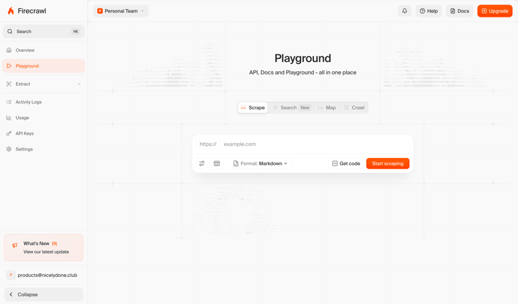Open the notifications bell
The width and height of the screenshot is (518, 304).
[404, 11]
